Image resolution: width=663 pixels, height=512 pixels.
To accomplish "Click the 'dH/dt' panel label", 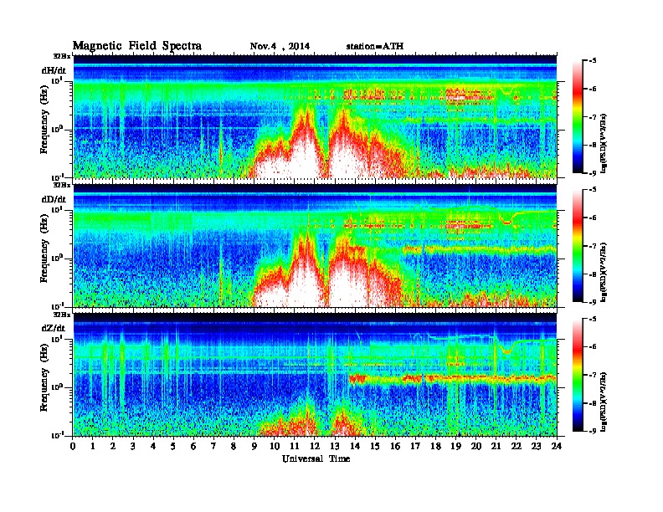I will 54,70.
